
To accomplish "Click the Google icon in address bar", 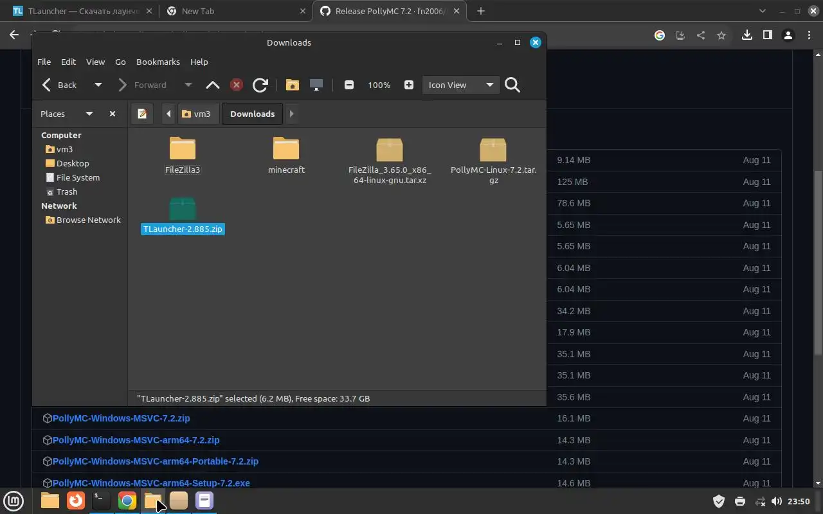I will point(659,35).
